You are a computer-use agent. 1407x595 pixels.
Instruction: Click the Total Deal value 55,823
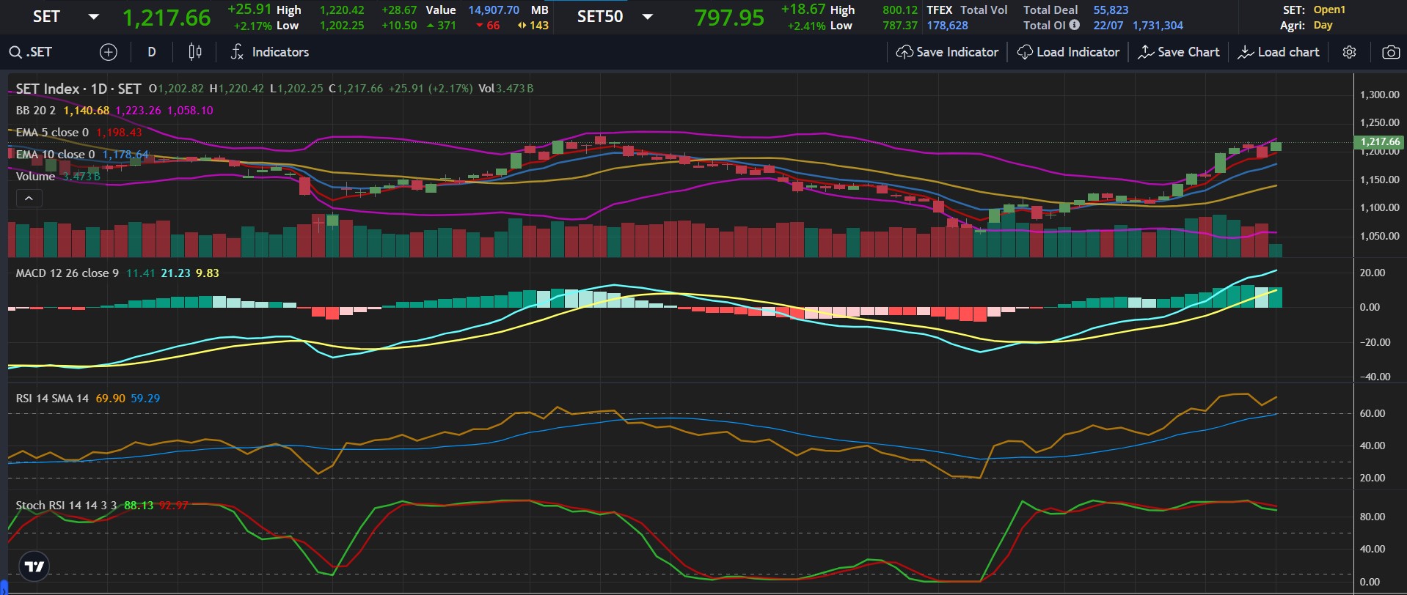[x=1111, y=10]
